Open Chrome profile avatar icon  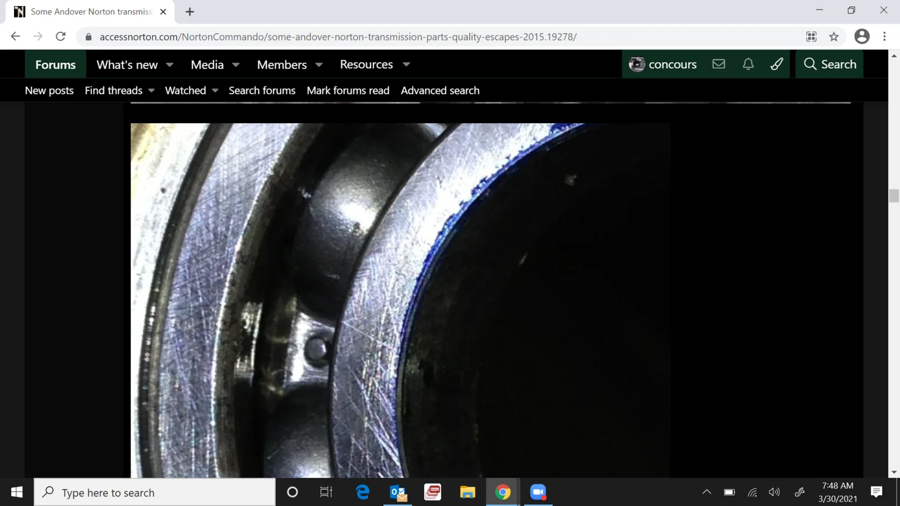click(862, 37)
